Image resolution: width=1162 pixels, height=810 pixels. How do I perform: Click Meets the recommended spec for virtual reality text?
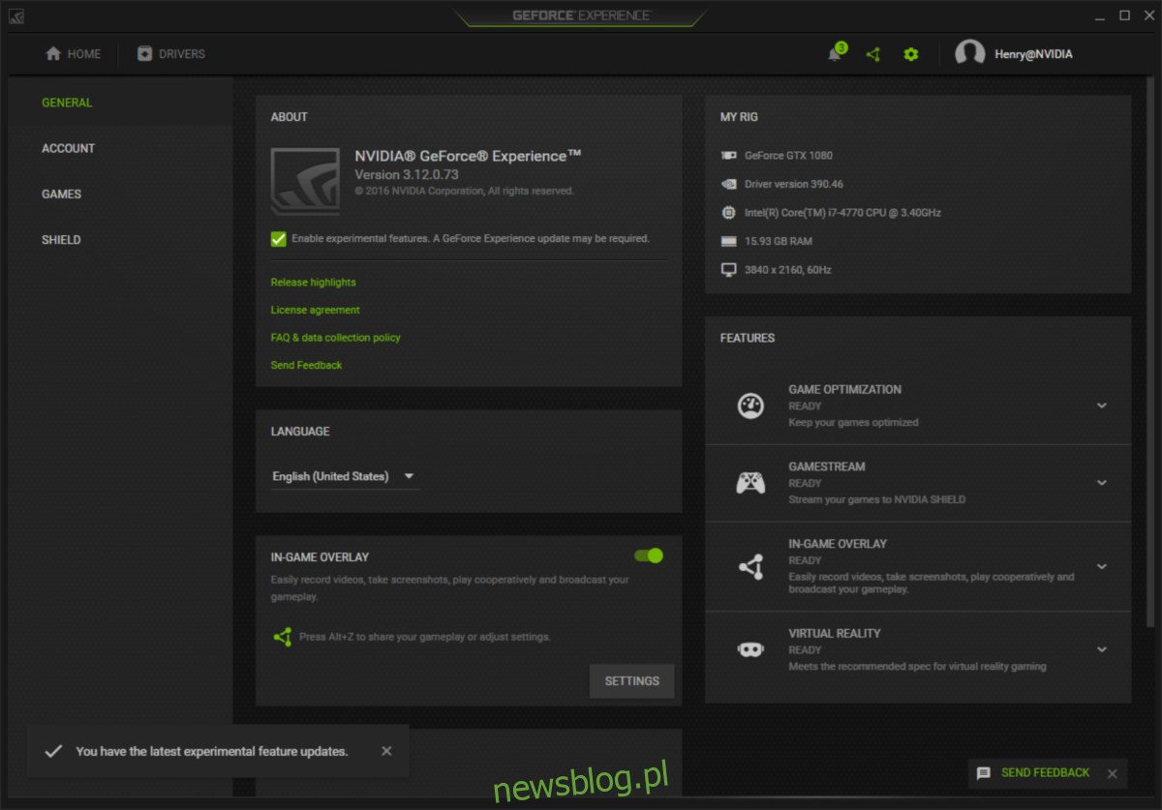click(x=917, y=666)
